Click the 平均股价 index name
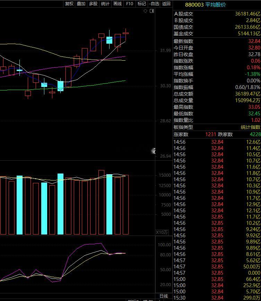 pos(216,5)
